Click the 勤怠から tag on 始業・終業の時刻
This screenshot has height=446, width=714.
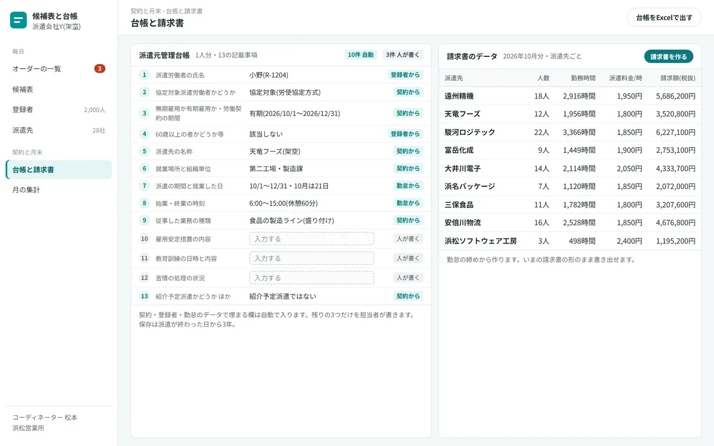pos(408,203)
